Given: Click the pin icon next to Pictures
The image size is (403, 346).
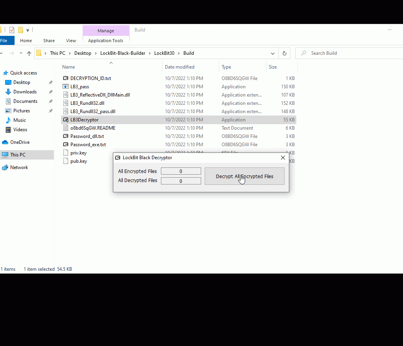Looking at the screenshot, I should (x=51, y=111).
